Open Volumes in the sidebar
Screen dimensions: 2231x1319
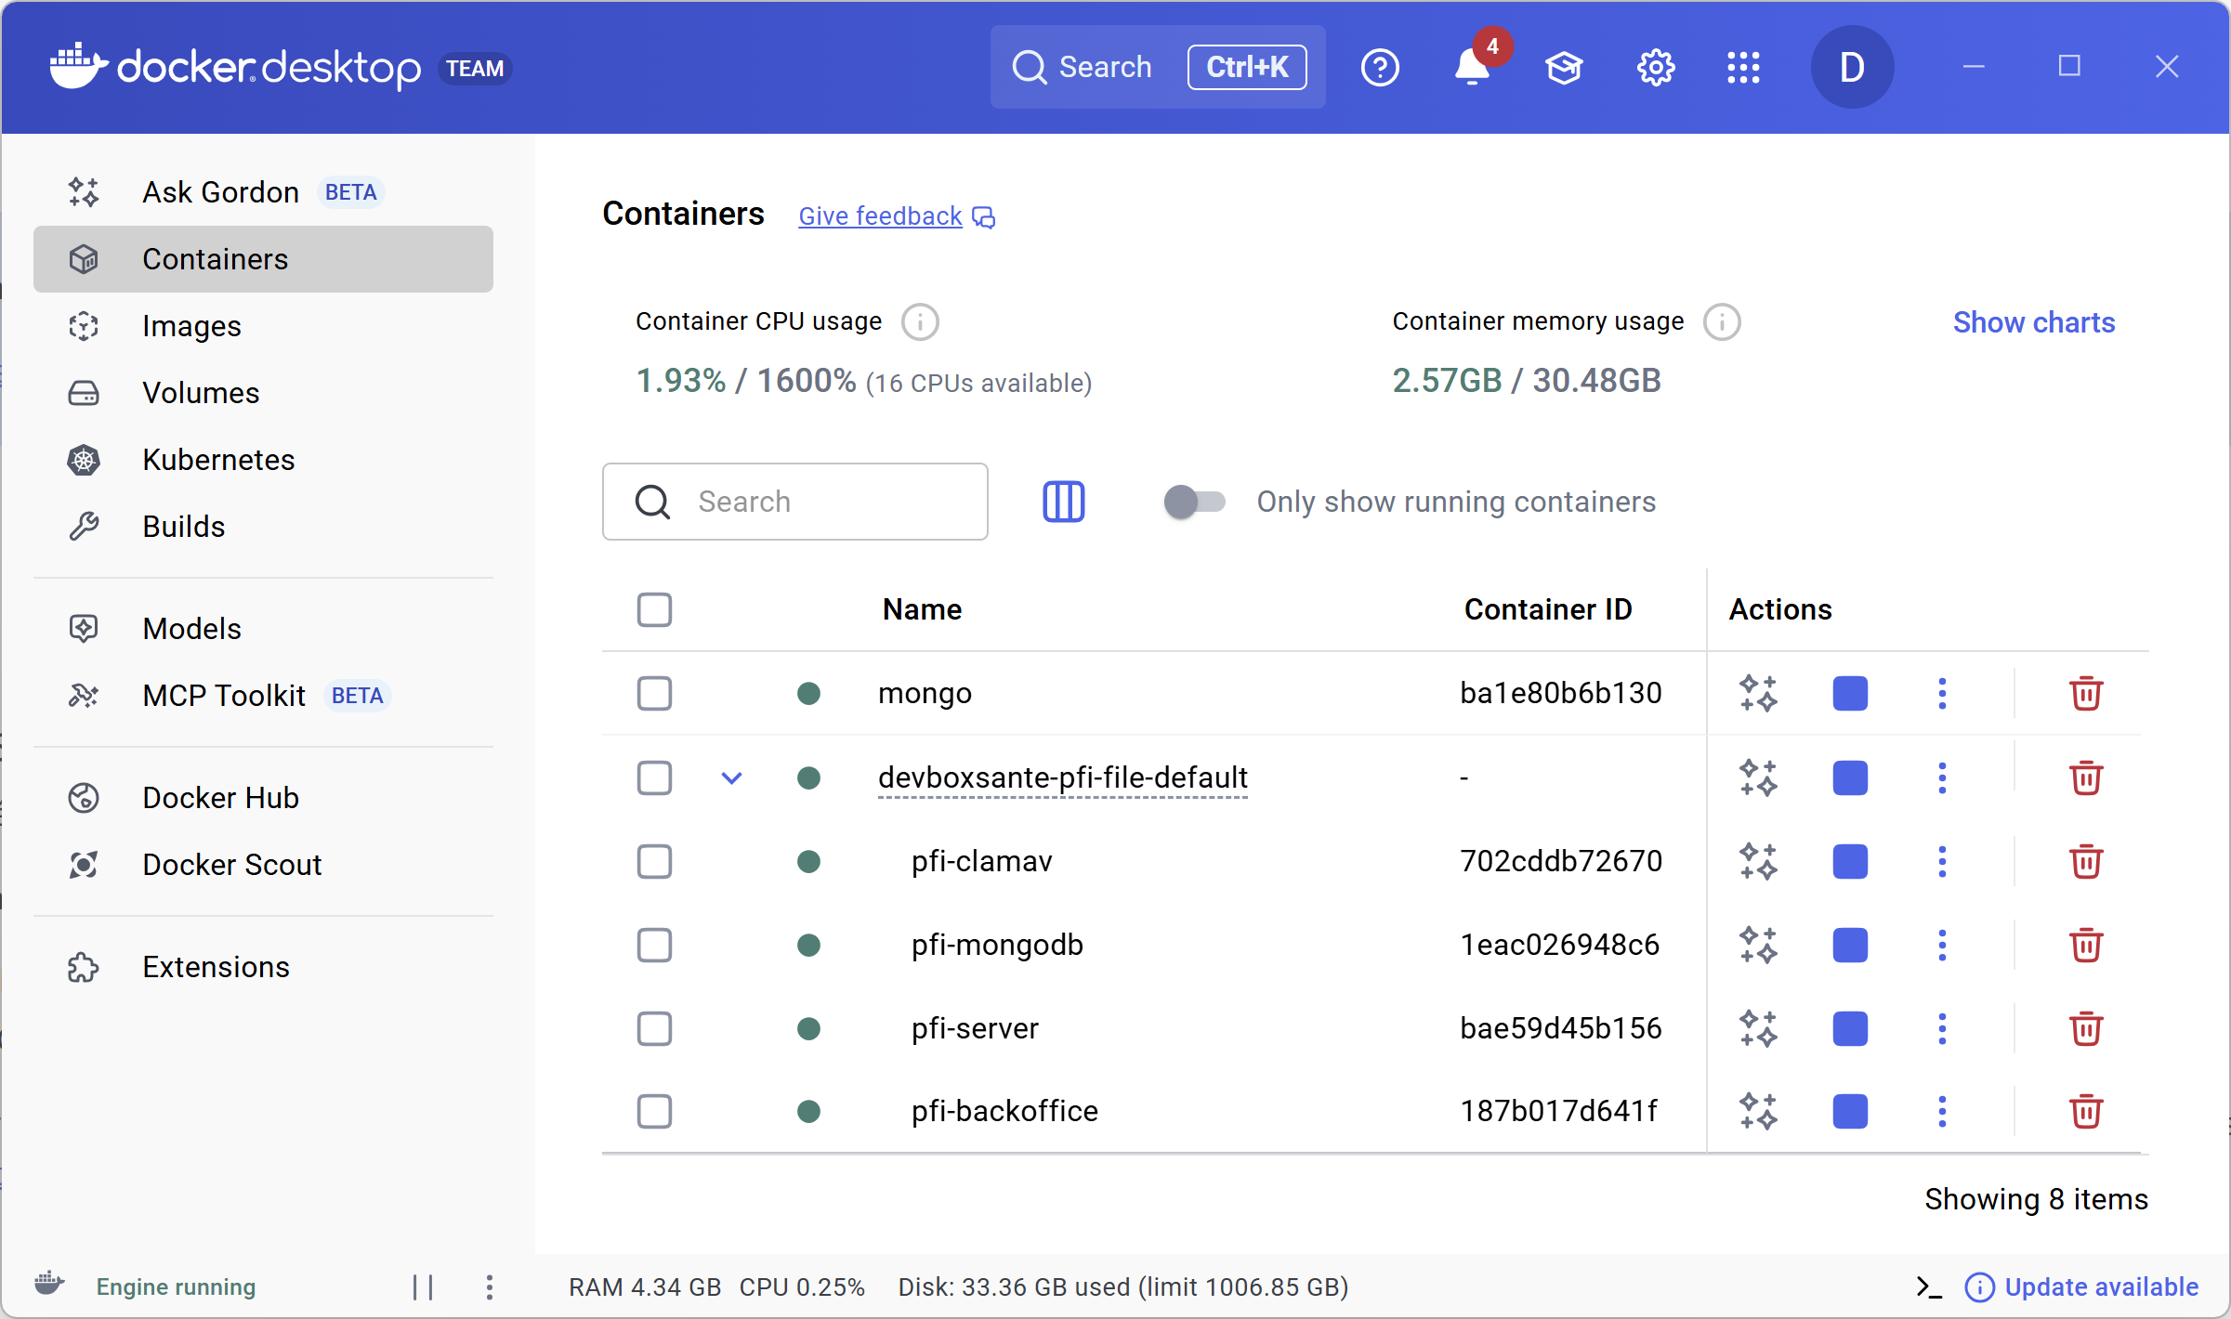pos(201,393)
